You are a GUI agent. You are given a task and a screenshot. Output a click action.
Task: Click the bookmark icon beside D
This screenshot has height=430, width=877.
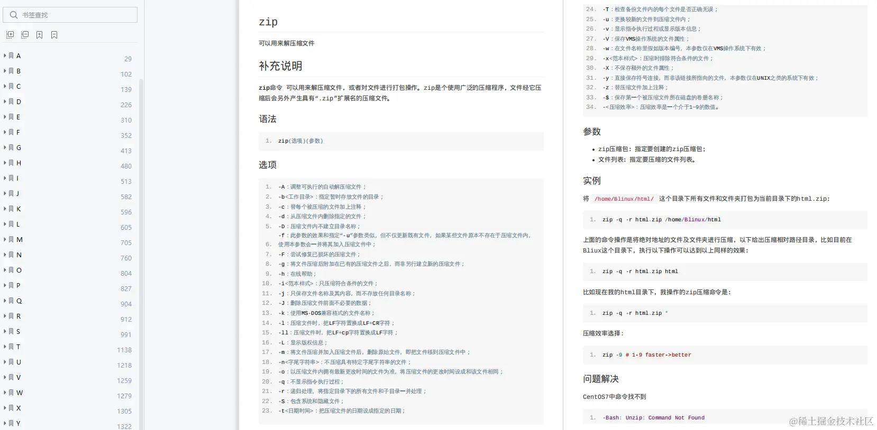tap(11, 101)
